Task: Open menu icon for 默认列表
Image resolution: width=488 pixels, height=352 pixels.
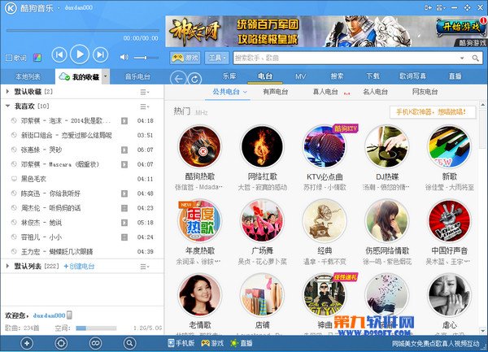Action: pyautogui.click(x=144, y=267)
